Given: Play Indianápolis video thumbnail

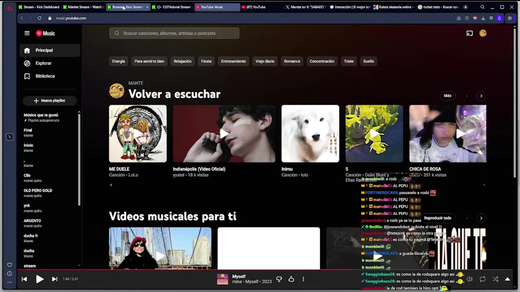Looking at the screenshot, I should pyautogui.click(x=224, y=134).
